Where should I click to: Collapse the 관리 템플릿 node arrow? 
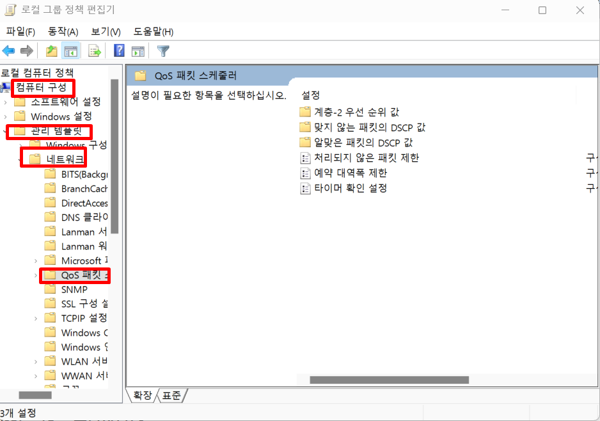4,131
